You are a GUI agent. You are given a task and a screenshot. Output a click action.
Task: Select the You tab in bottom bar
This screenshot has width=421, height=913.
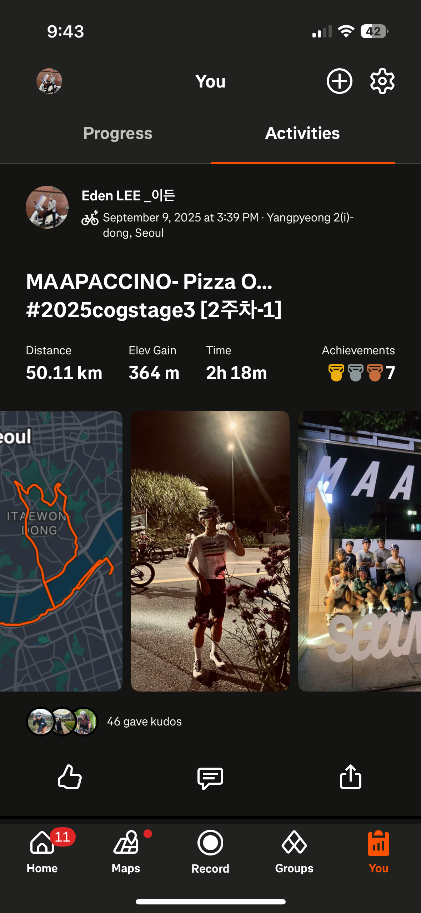(379, 852)
